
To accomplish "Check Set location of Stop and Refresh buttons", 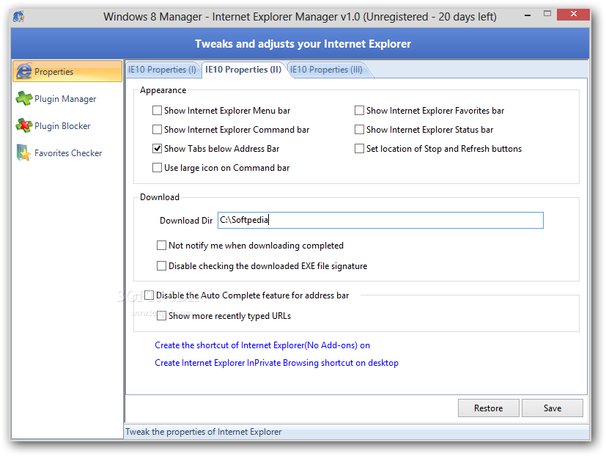I will (359, 149).
